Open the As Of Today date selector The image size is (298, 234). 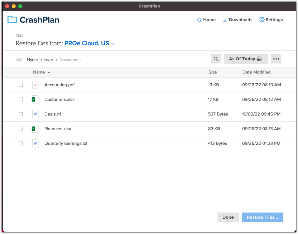[246, 59]
